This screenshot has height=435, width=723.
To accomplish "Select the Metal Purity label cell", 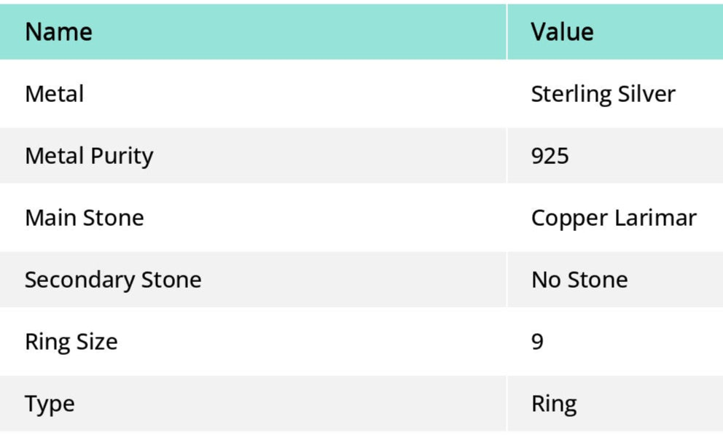I will [x=89, y=156].
